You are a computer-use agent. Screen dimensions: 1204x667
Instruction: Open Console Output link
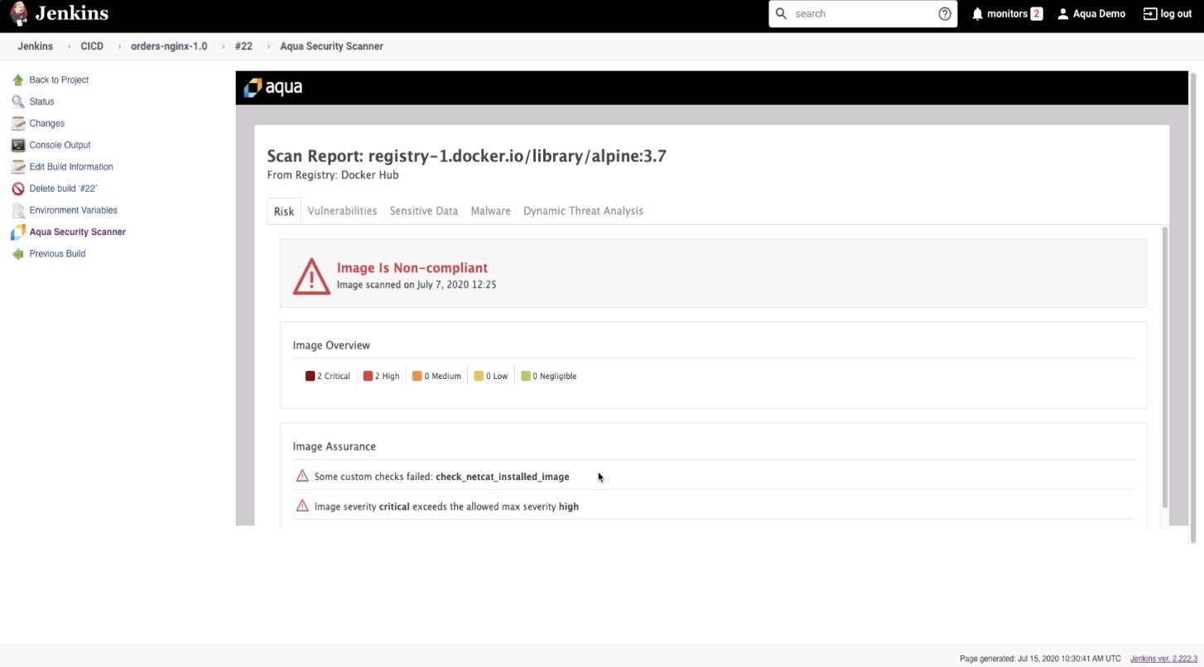60,145
